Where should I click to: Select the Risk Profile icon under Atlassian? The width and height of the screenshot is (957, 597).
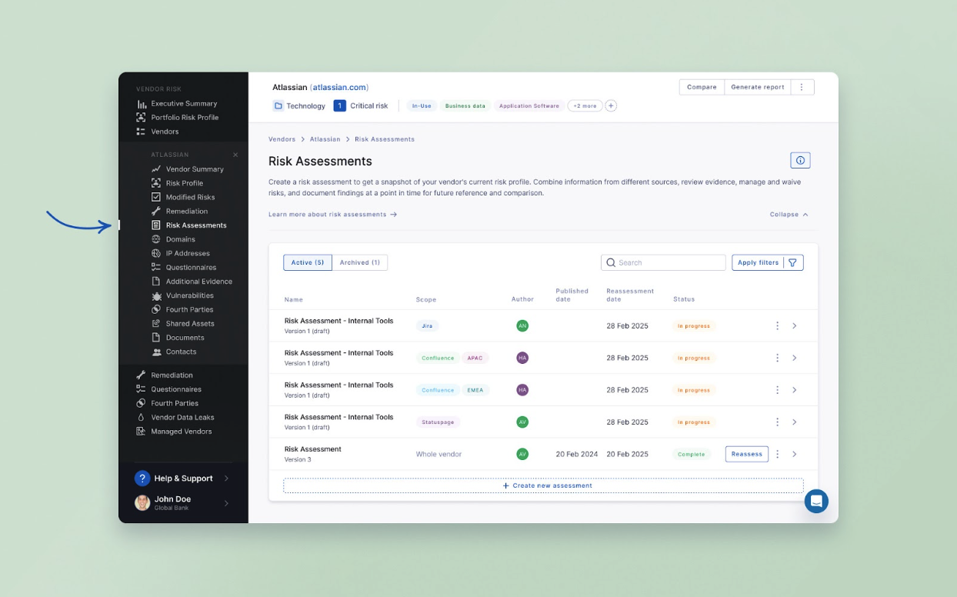(x=156, y=183)
